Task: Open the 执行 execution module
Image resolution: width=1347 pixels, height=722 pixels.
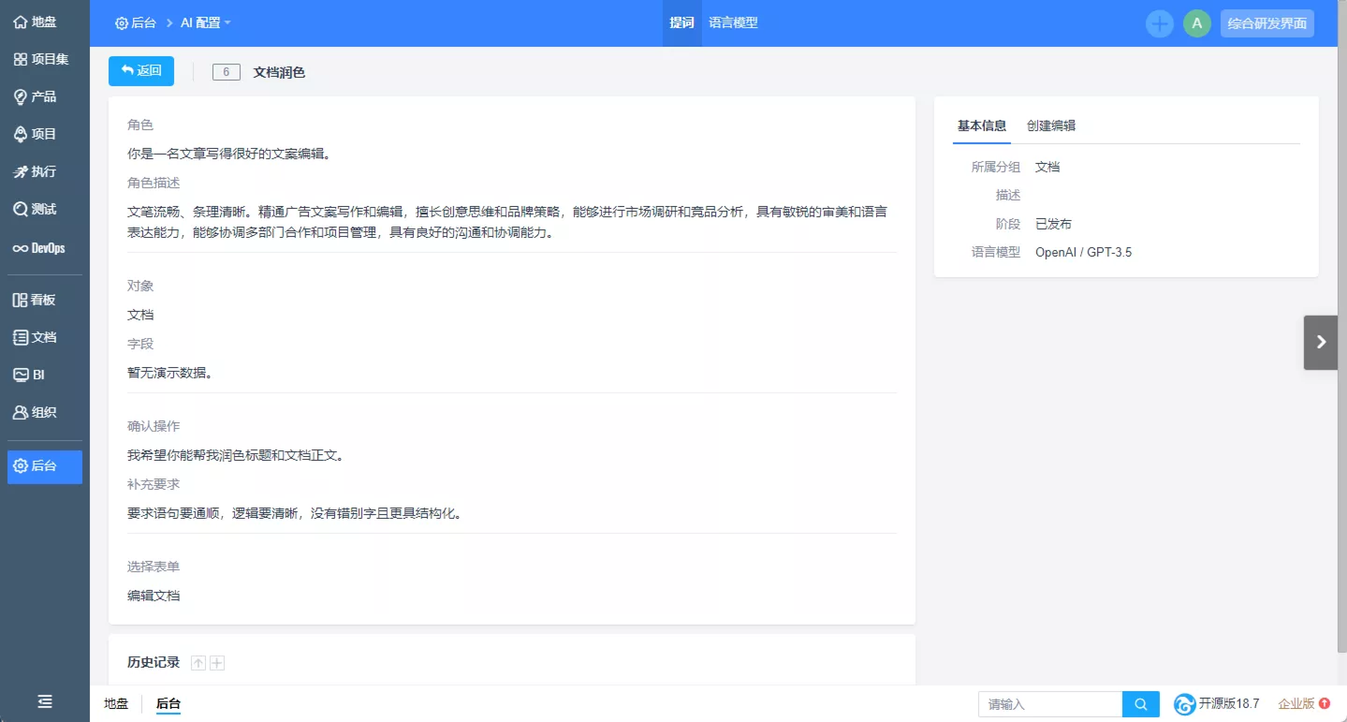Action: click(x=35, y=172)
